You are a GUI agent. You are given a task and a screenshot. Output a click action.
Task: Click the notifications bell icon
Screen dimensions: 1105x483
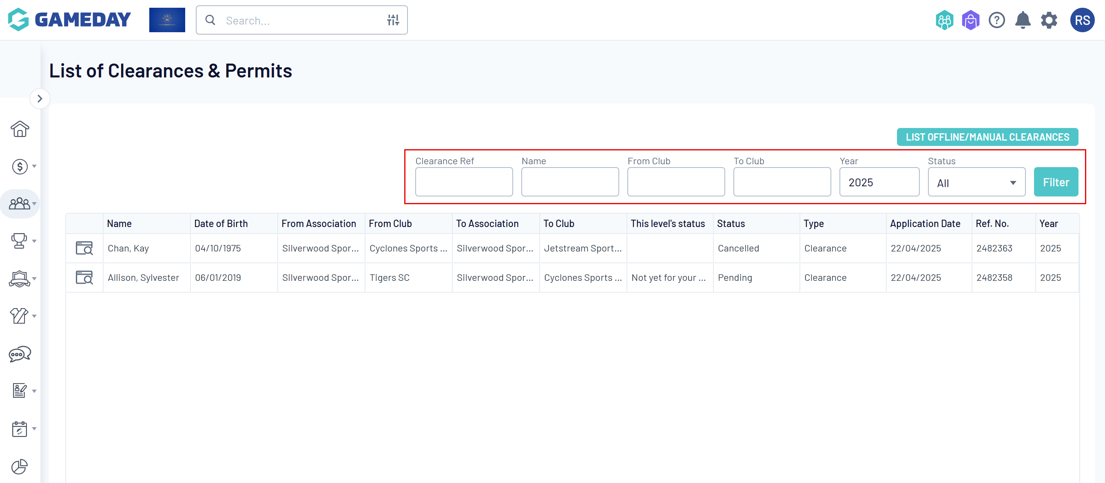(1023, 20)
